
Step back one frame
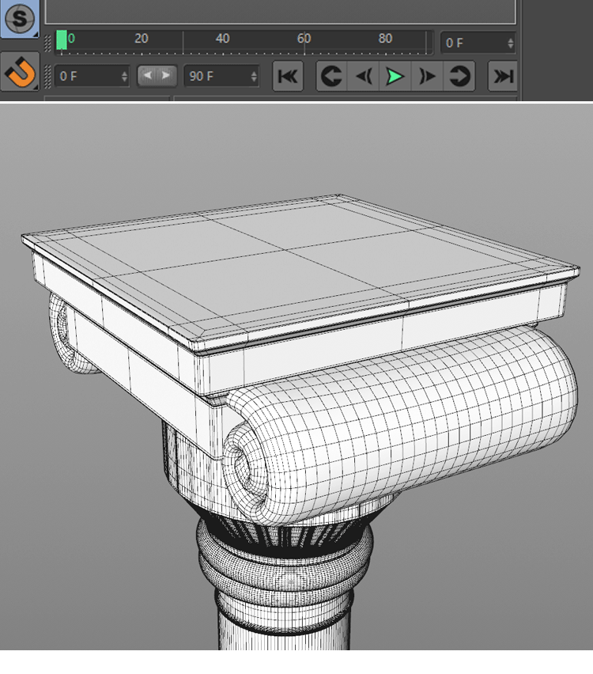(364, 76)
